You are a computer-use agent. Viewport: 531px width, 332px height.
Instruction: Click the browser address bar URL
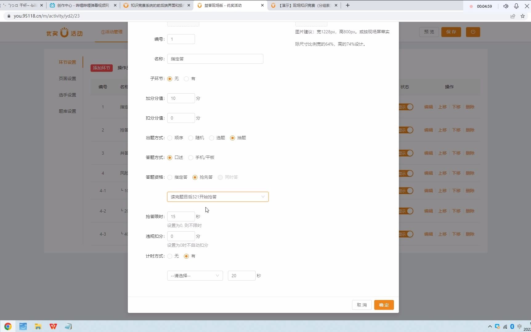47,16
